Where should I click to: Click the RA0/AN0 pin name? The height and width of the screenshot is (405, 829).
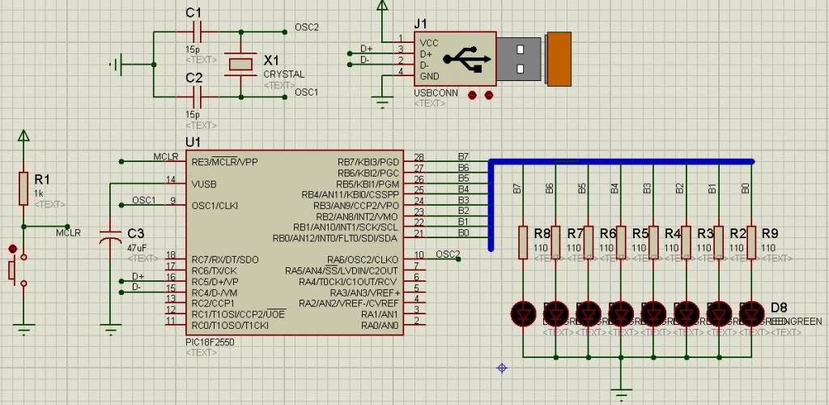point(380,325)
